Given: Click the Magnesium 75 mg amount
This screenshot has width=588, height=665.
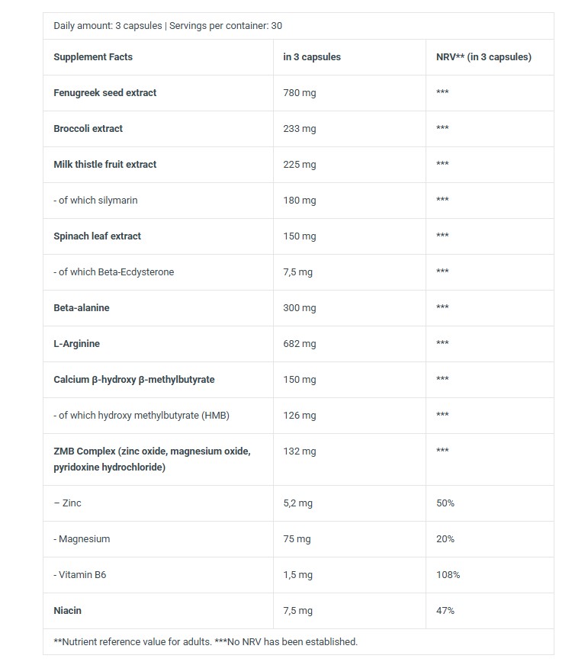Looking at the screenshot, I should pos(297,539).
